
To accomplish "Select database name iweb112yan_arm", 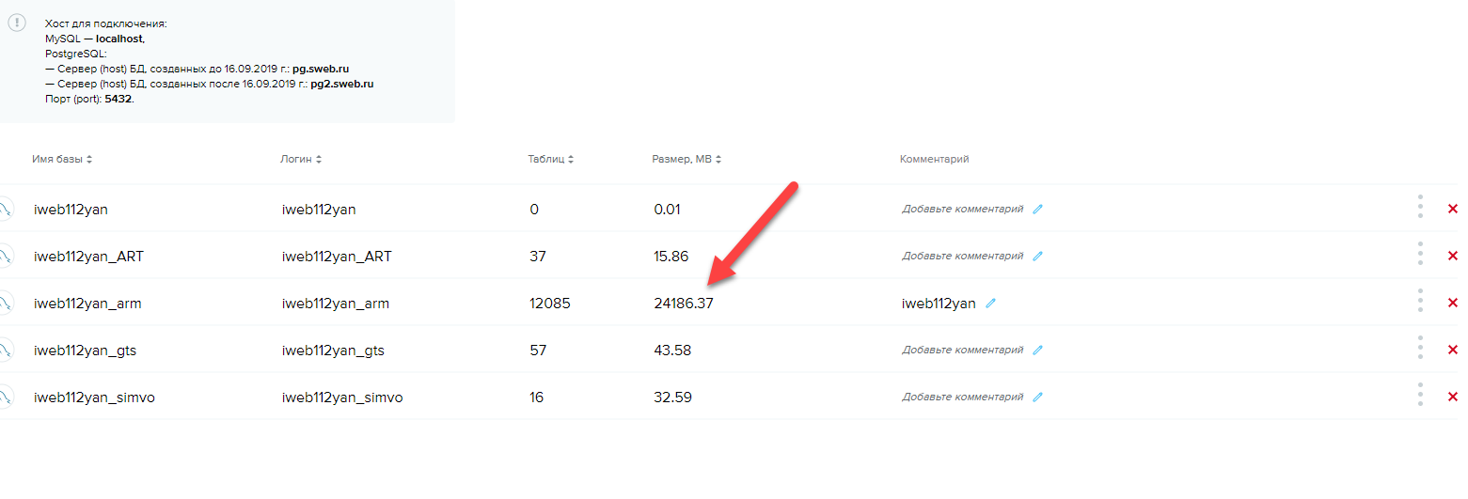I will pyautogui.click(x=87, y=303).
